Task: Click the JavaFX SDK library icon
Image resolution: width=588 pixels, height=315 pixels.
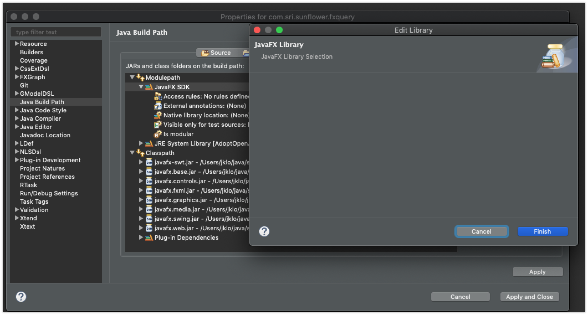Action: pyautogui.click(x=149, y=87)
